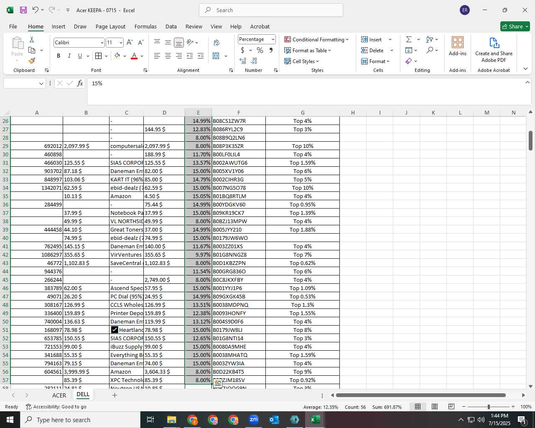Click Increase Decimal icon
535x428 pixels.
point(243,61)
